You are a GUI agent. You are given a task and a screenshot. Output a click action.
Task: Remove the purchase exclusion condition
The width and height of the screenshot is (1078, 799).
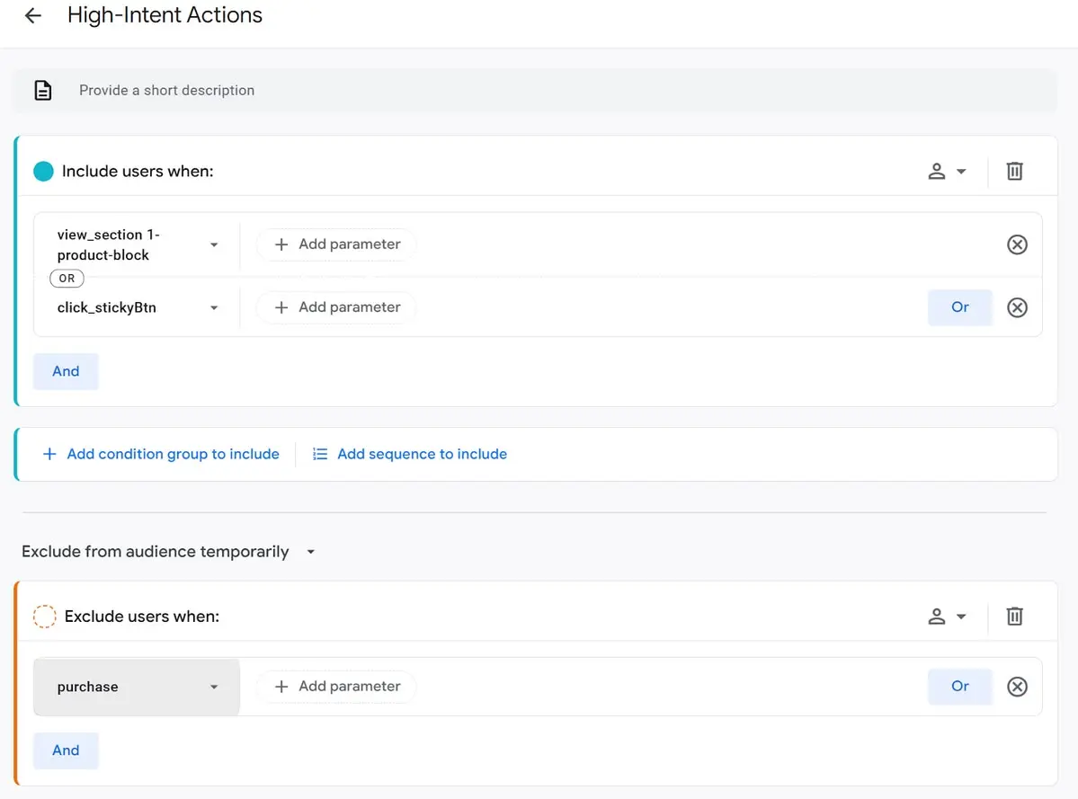pyautogui.click(x=1017, y=687)
